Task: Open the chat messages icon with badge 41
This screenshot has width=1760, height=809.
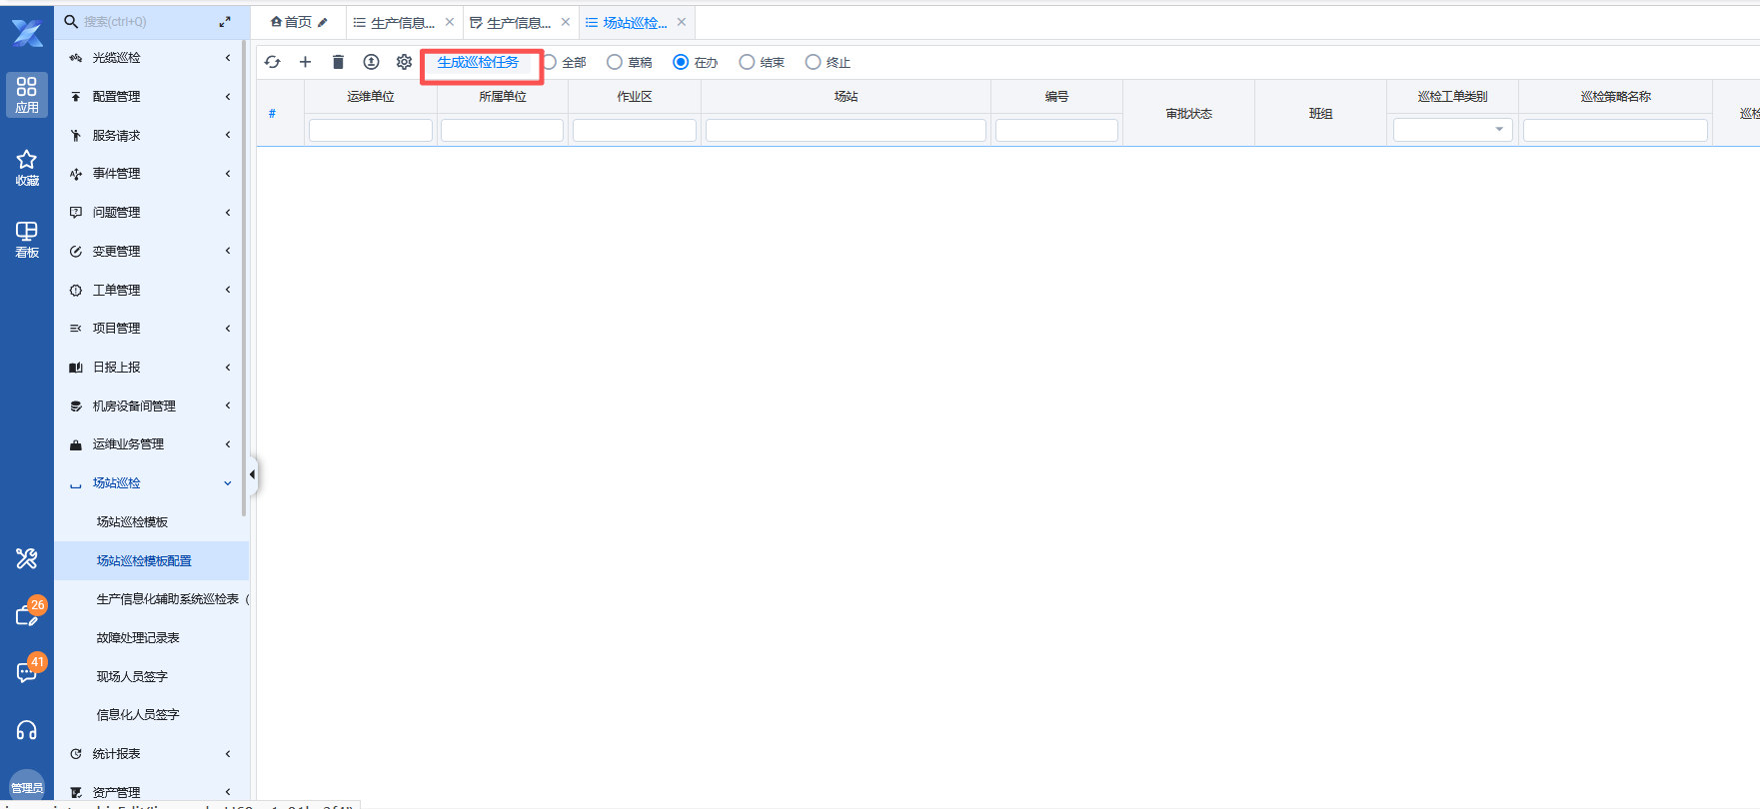Action: (27, 672)
